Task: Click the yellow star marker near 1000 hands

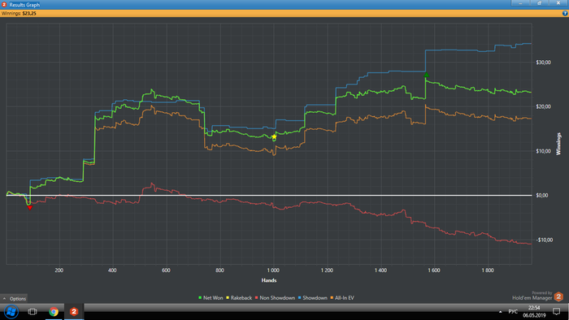Action: tap(274, 136)
